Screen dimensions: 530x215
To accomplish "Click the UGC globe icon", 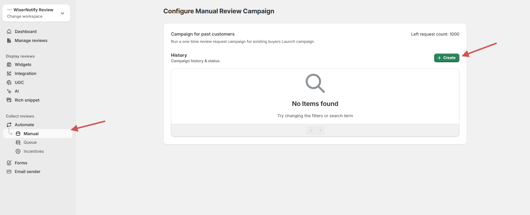I will point(9,82).
